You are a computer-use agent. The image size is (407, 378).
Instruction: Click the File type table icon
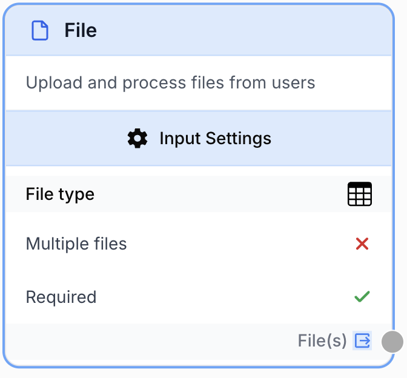(360, 194)
